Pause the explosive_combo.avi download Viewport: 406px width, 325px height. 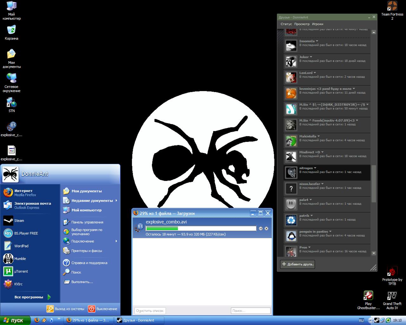point(261,229)
